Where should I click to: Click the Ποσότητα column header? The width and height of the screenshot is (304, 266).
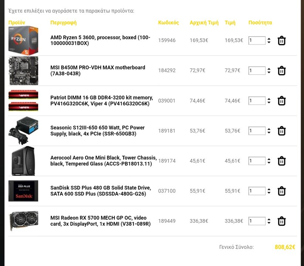click(x=260, y=23)
